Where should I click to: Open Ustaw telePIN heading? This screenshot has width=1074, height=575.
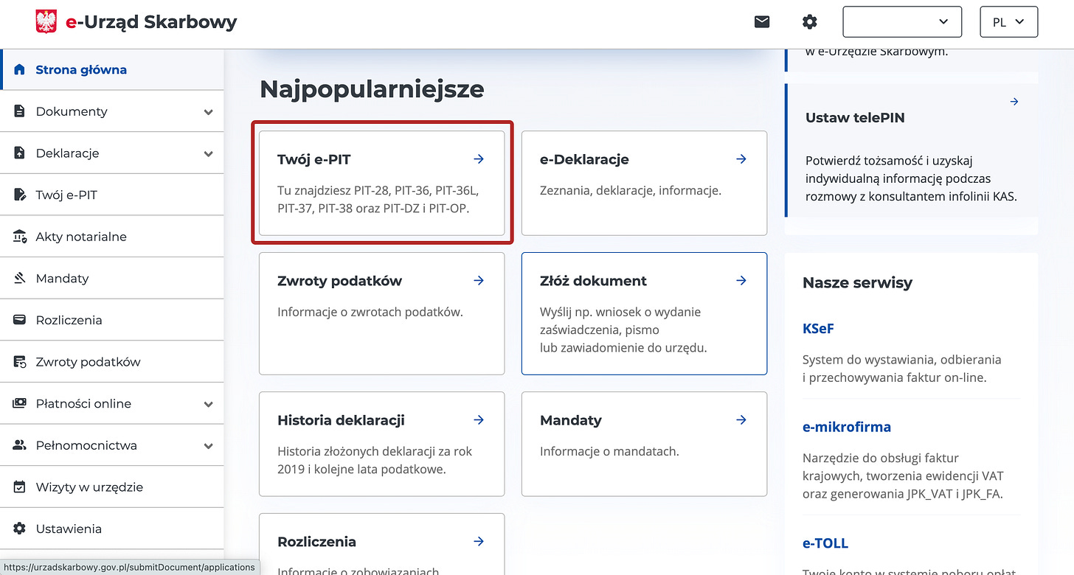tap(855, 117)
